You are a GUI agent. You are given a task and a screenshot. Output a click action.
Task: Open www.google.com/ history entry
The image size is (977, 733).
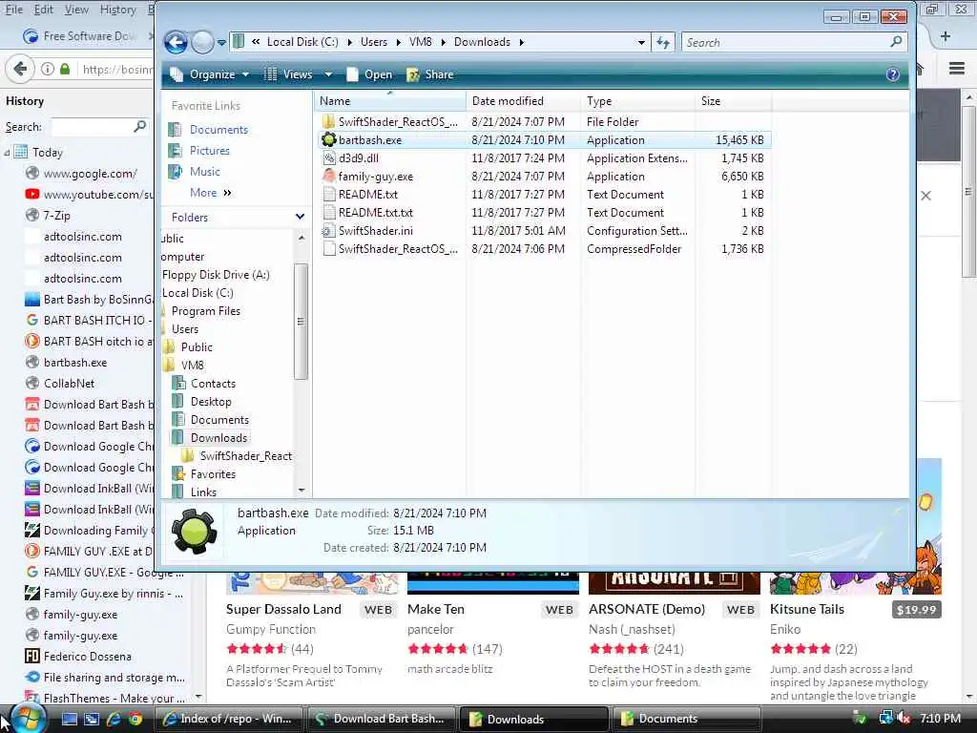90,174
